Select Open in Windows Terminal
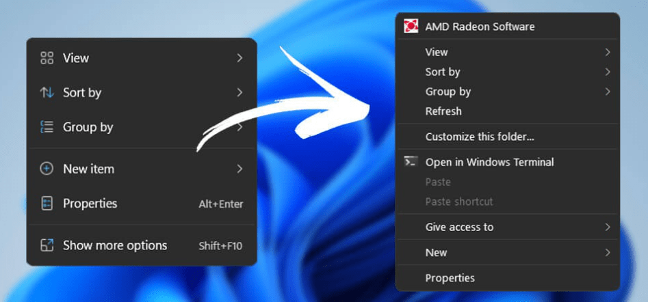The image size is (648, 302). click(508, 162)
